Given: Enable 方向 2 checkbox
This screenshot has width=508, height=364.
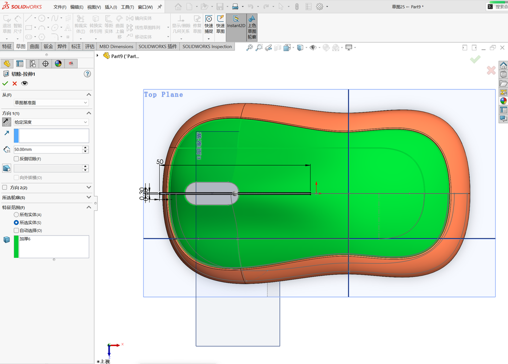Looking at the screenshot, I should (4, 187).
